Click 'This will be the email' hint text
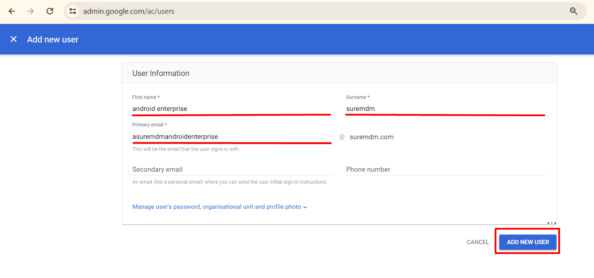 pyautogui.click(x=186, y=149)
